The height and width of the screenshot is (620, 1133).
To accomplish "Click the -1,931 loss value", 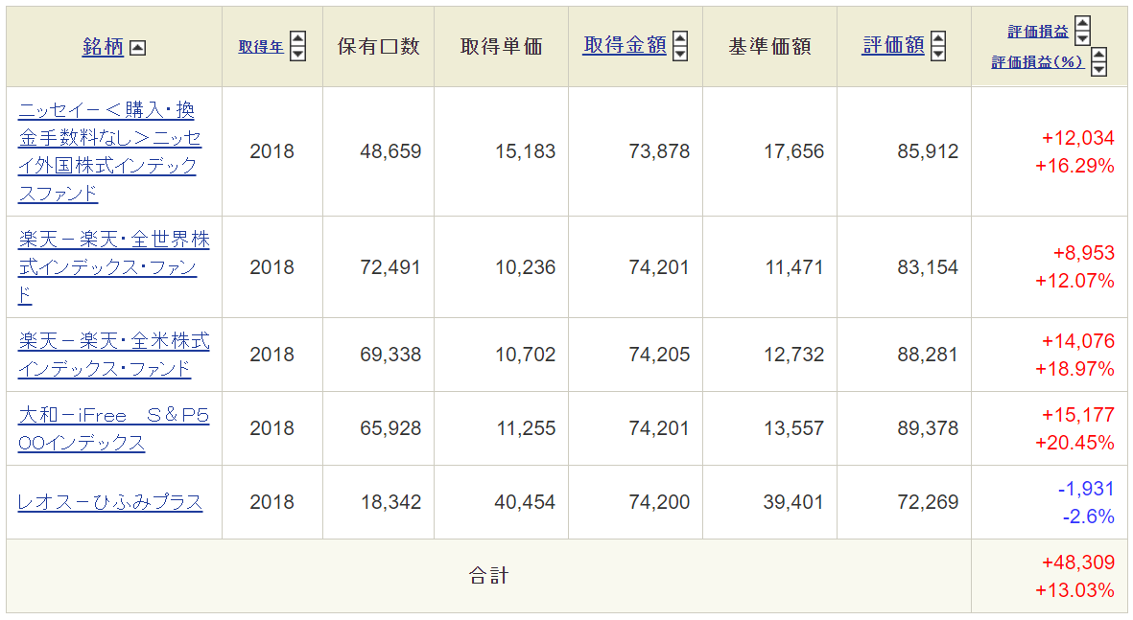I will 1086,489.
